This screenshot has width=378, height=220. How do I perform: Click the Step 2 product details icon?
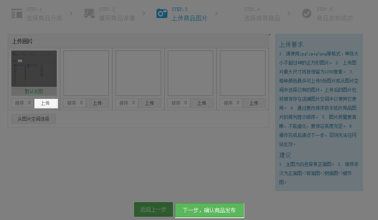(x=89, y=14)
